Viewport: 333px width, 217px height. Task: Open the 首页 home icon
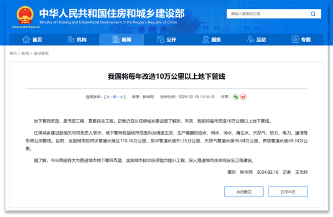(26, 39)
